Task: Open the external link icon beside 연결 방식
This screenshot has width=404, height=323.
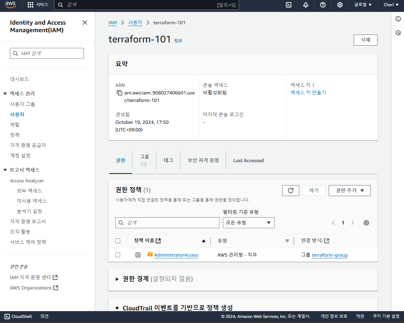Action: [x=327, y=241]
